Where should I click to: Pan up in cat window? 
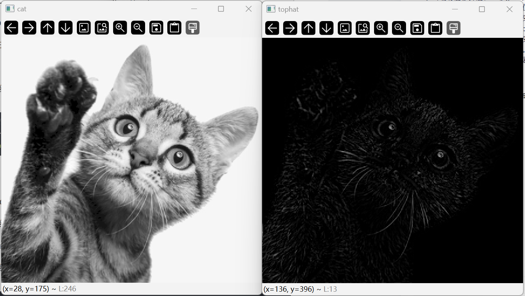pyautogui.click(x=48, y=28)
